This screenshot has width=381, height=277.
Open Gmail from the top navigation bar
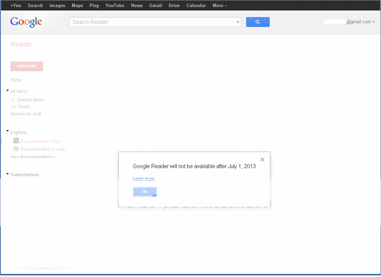156,6
